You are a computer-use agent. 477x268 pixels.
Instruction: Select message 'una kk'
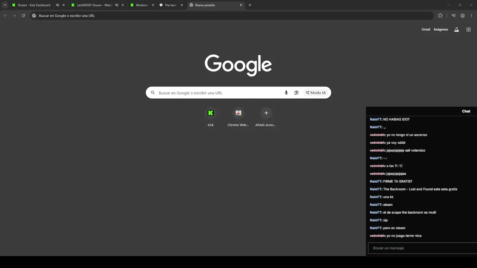(382, 197)
